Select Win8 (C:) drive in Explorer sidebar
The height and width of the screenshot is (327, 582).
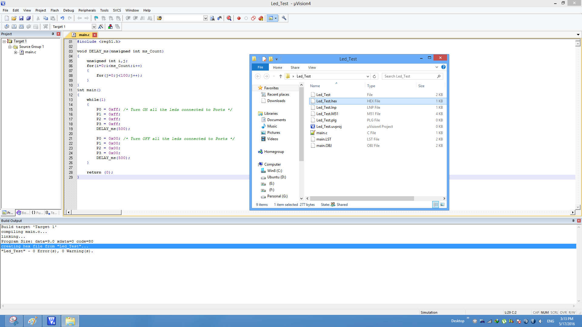tap(275, 171)
